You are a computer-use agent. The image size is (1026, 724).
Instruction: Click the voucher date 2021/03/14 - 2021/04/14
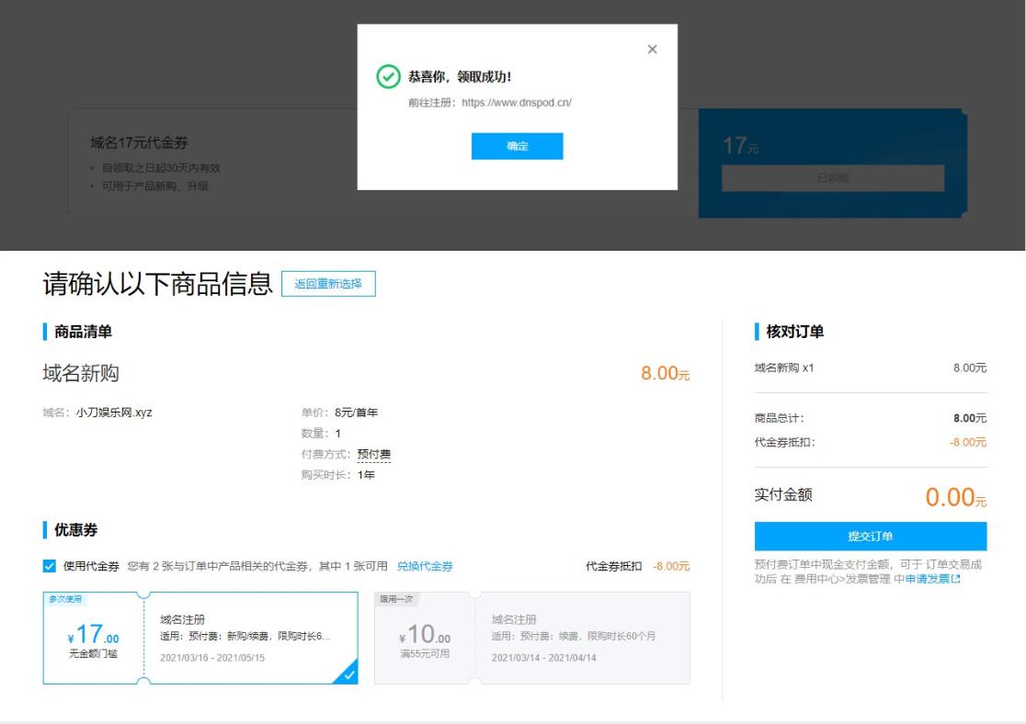tap(543, 658)
